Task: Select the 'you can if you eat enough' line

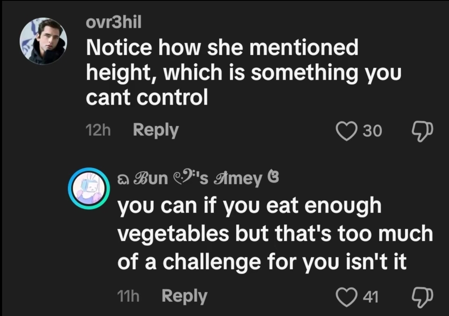Action: tap(249, 206)
